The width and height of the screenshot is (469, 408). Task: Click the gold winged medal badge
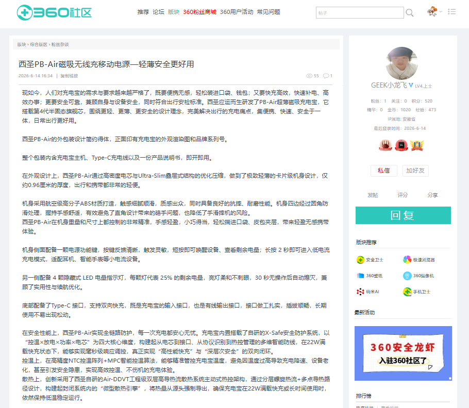click(417, 145)
